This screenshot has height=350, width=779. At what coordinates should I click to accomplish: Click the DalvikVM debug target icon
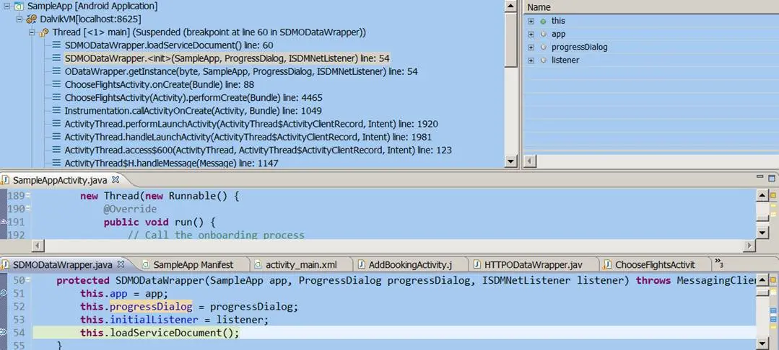32,19
